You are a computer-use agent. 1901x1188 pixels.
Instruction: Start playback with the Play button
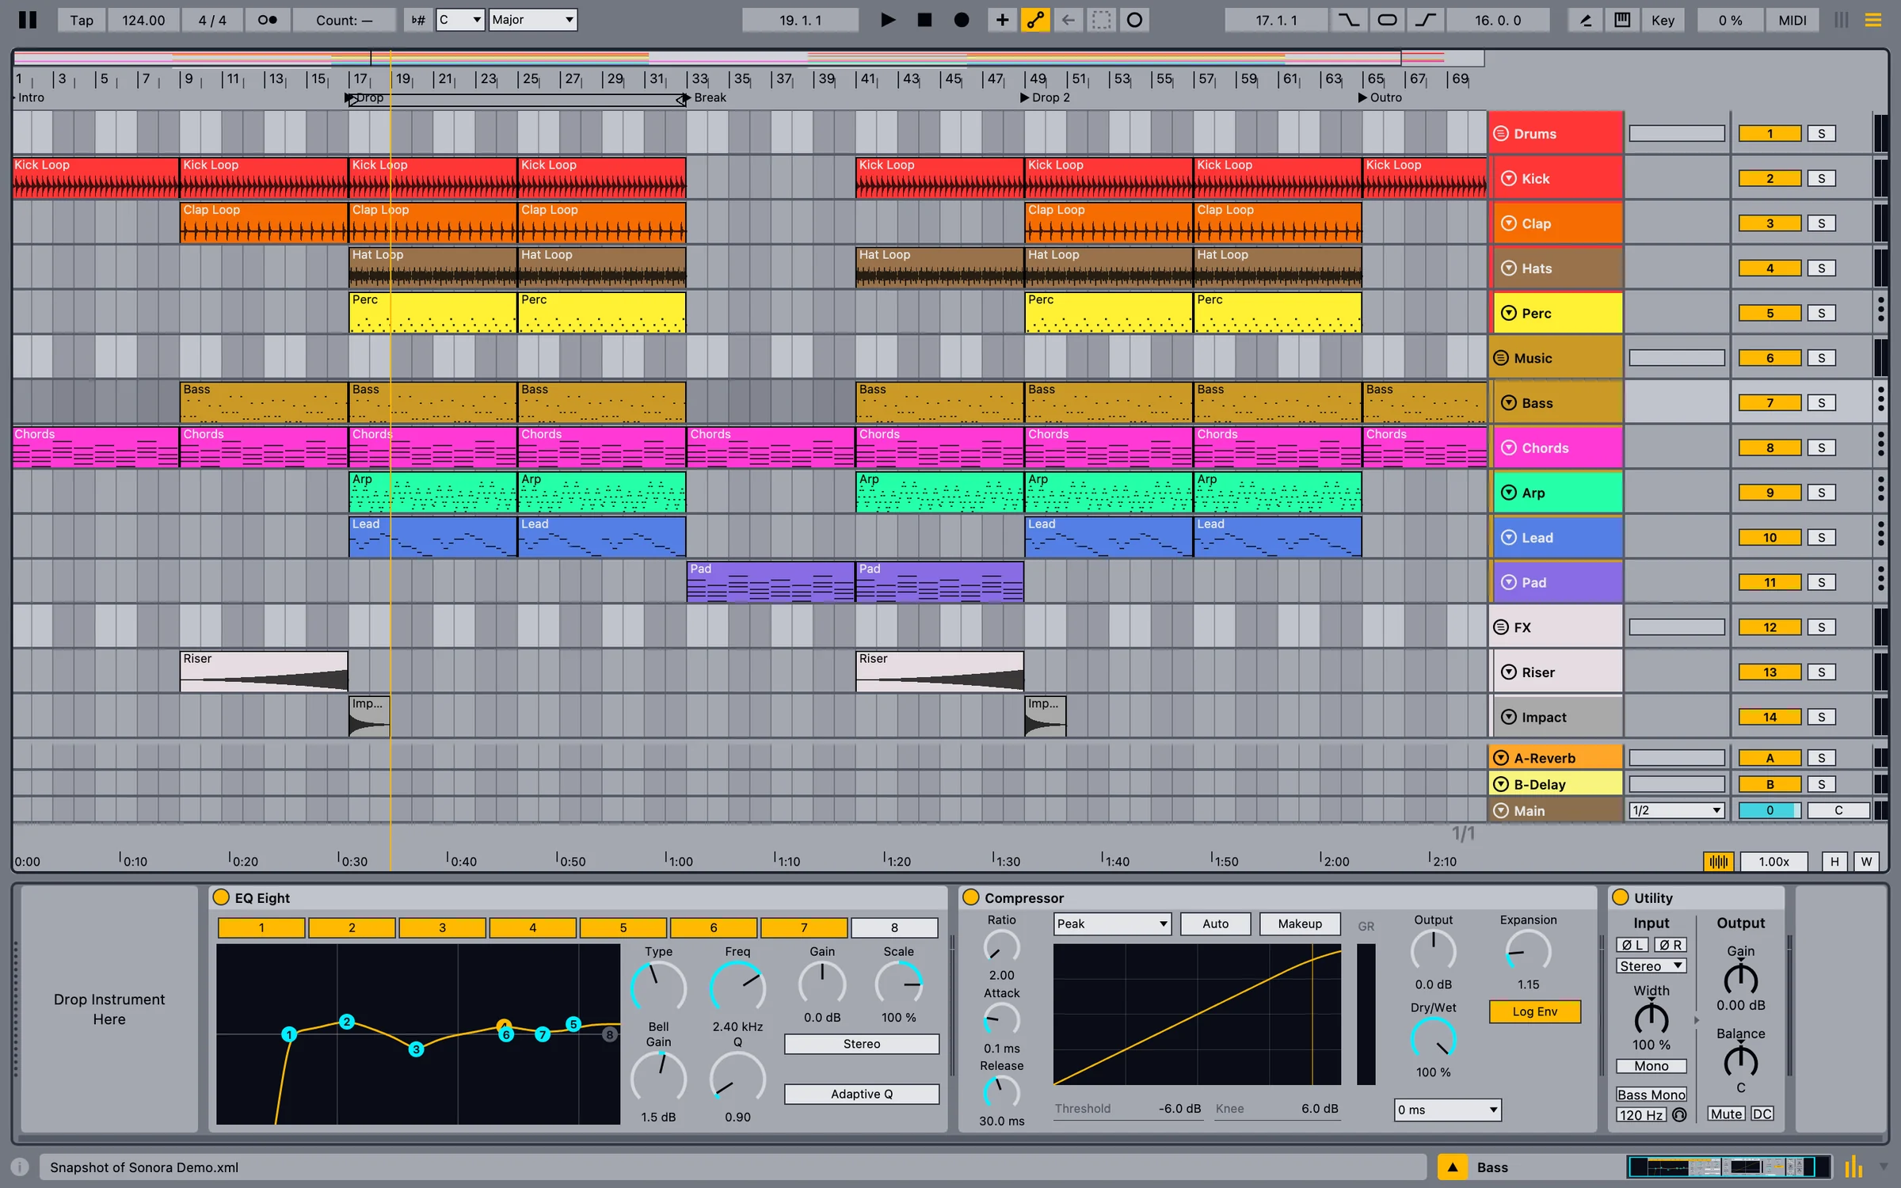pyautogui.click(x=888, y=20)
